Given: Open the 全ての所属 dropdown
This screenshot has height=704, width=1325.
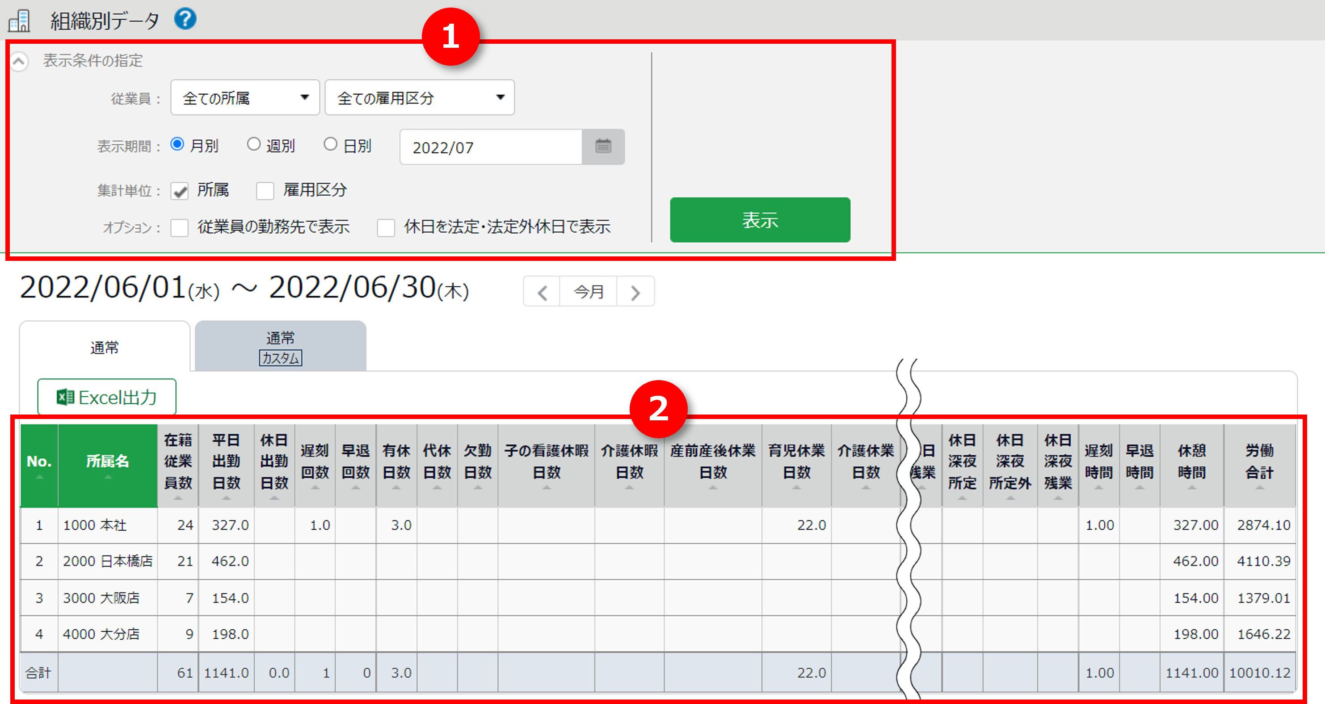Looking at the screenshot, I should click(x=245, y=97).
